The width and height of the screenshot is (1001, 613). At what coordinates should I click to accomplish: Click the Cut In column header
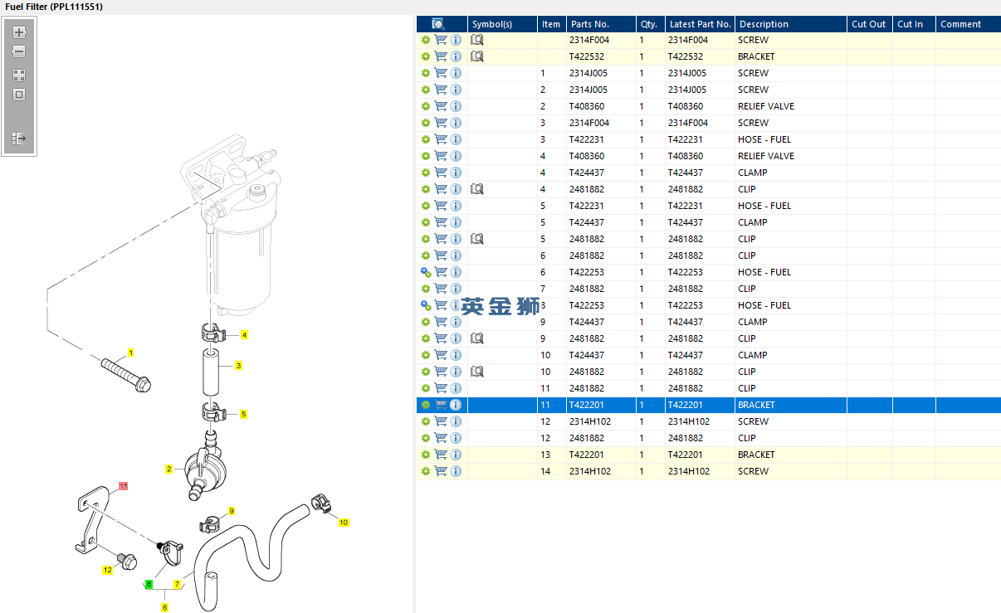click(x=913, y=24)
